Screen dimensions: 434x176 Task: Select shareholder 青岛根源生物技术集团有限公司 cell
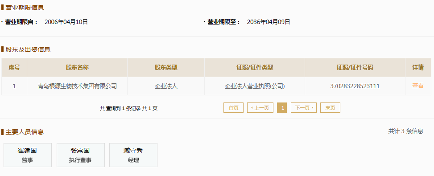click(77, 86)
